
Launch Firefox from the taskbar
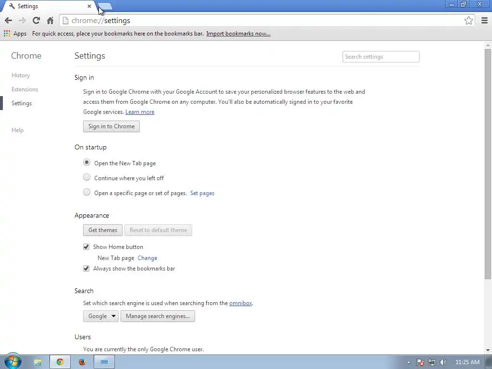[x=82, y=362]
